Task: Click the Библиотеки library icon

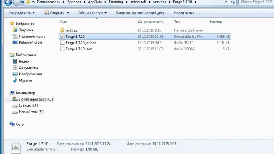Action: click(12, 55)
